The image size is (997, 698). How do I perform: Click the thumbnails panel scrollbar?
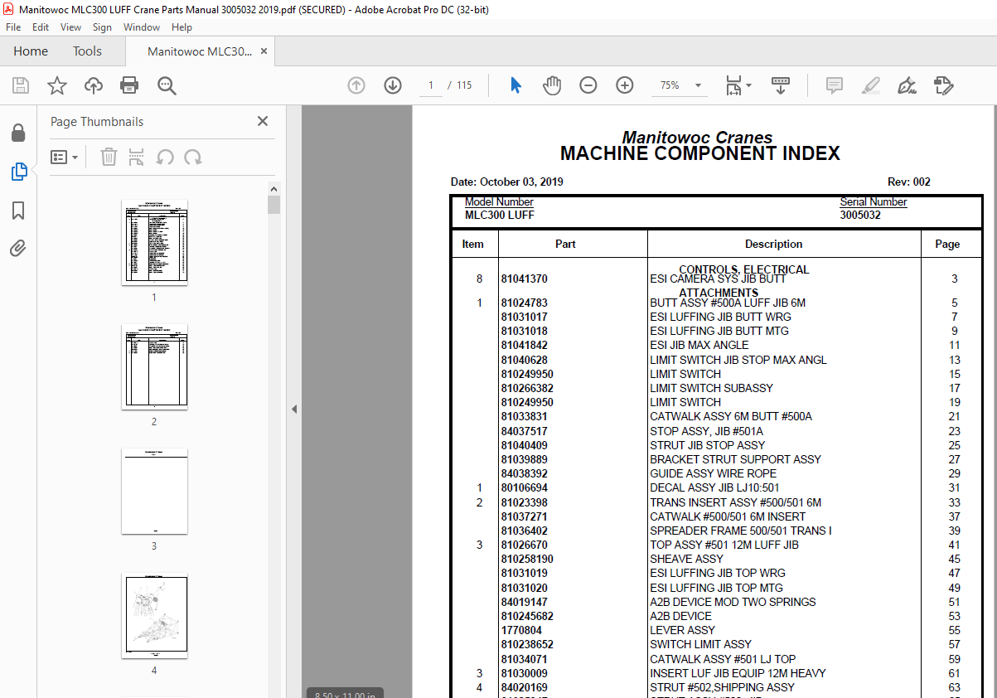pos(274,204)
